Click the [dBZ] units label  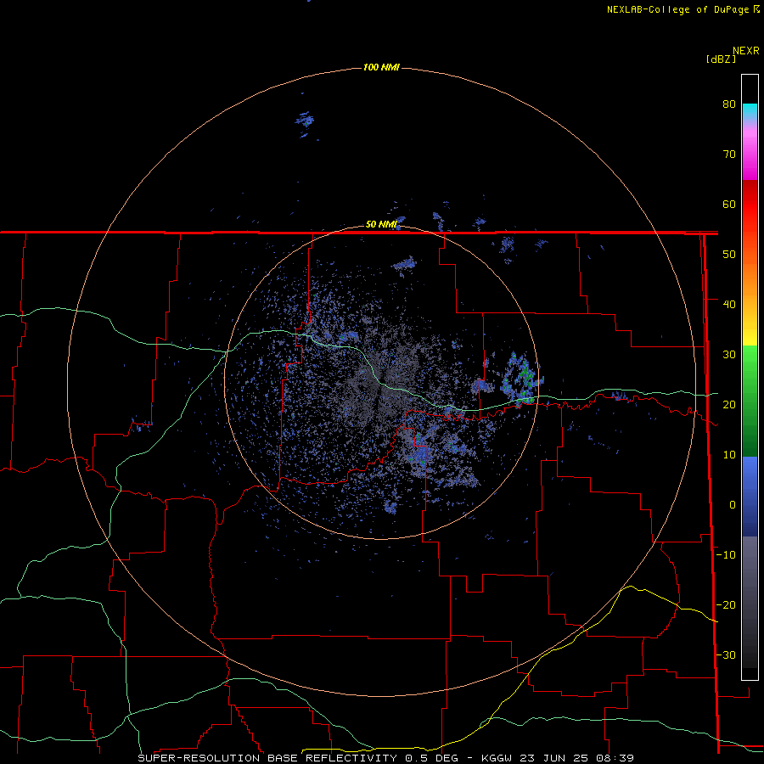click(x=722, y=59)
